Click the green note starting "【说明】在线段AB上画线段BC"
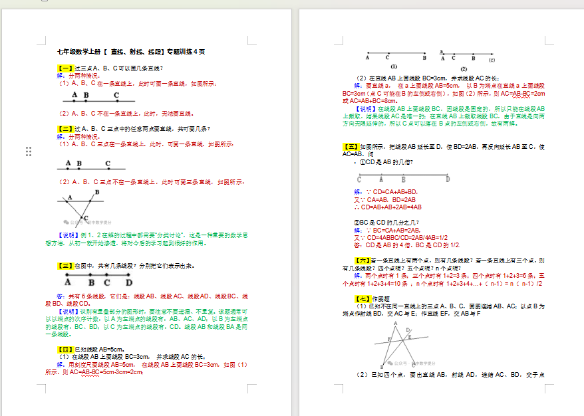This screenshot has height=416, width=584. coord(444,116)
